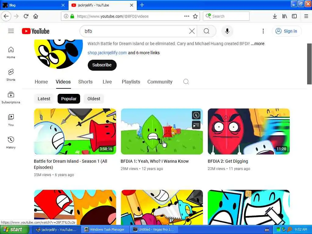The image size is (312, 234).
Task: Click the Watch later clock icon
Action: [x=196, y=115]
